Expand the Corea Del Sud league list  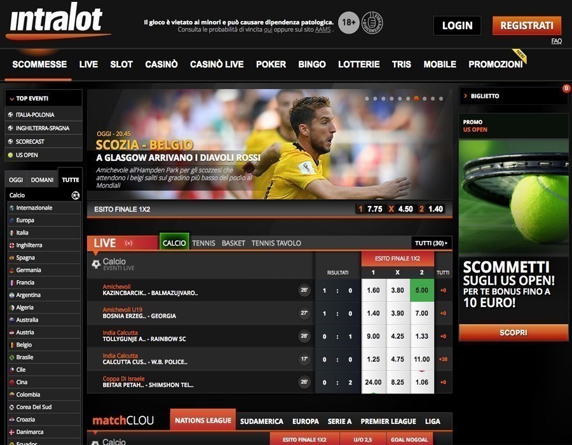click(x=44, y=407)
